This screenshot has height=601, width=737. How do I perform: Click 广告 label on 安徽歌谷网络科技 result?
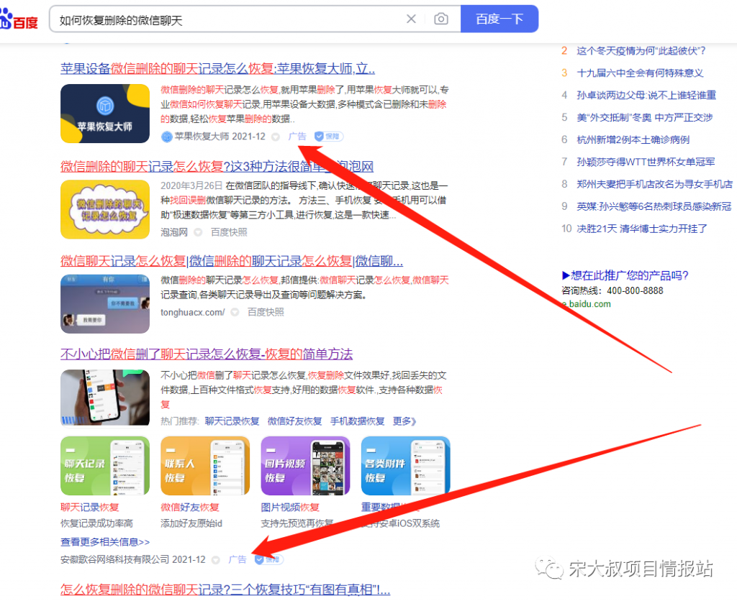click(x=238, y=560)
